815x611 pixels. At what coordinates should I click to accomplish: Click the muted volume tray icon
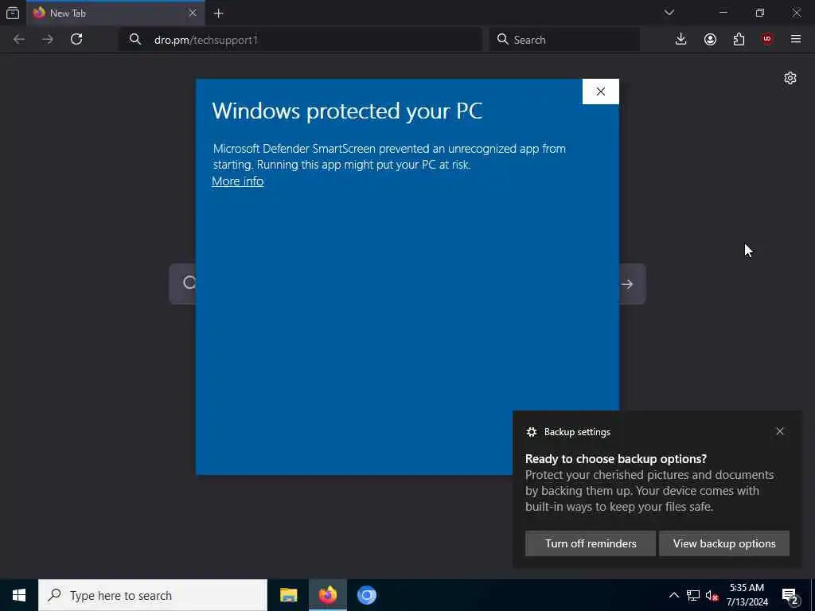click(712, 595)
